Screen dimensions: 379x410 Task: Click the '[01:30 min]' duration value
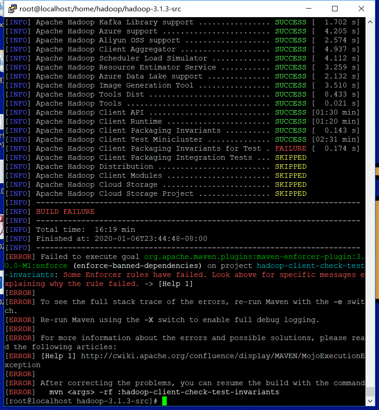tap(336, 112)
